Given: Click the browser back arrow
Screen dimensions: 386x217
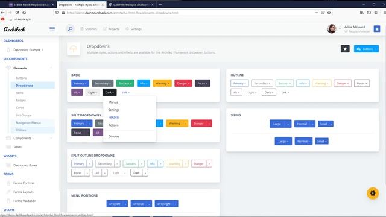Looking at the screenshot, I should pyautogui.click(x=2, y=13).
